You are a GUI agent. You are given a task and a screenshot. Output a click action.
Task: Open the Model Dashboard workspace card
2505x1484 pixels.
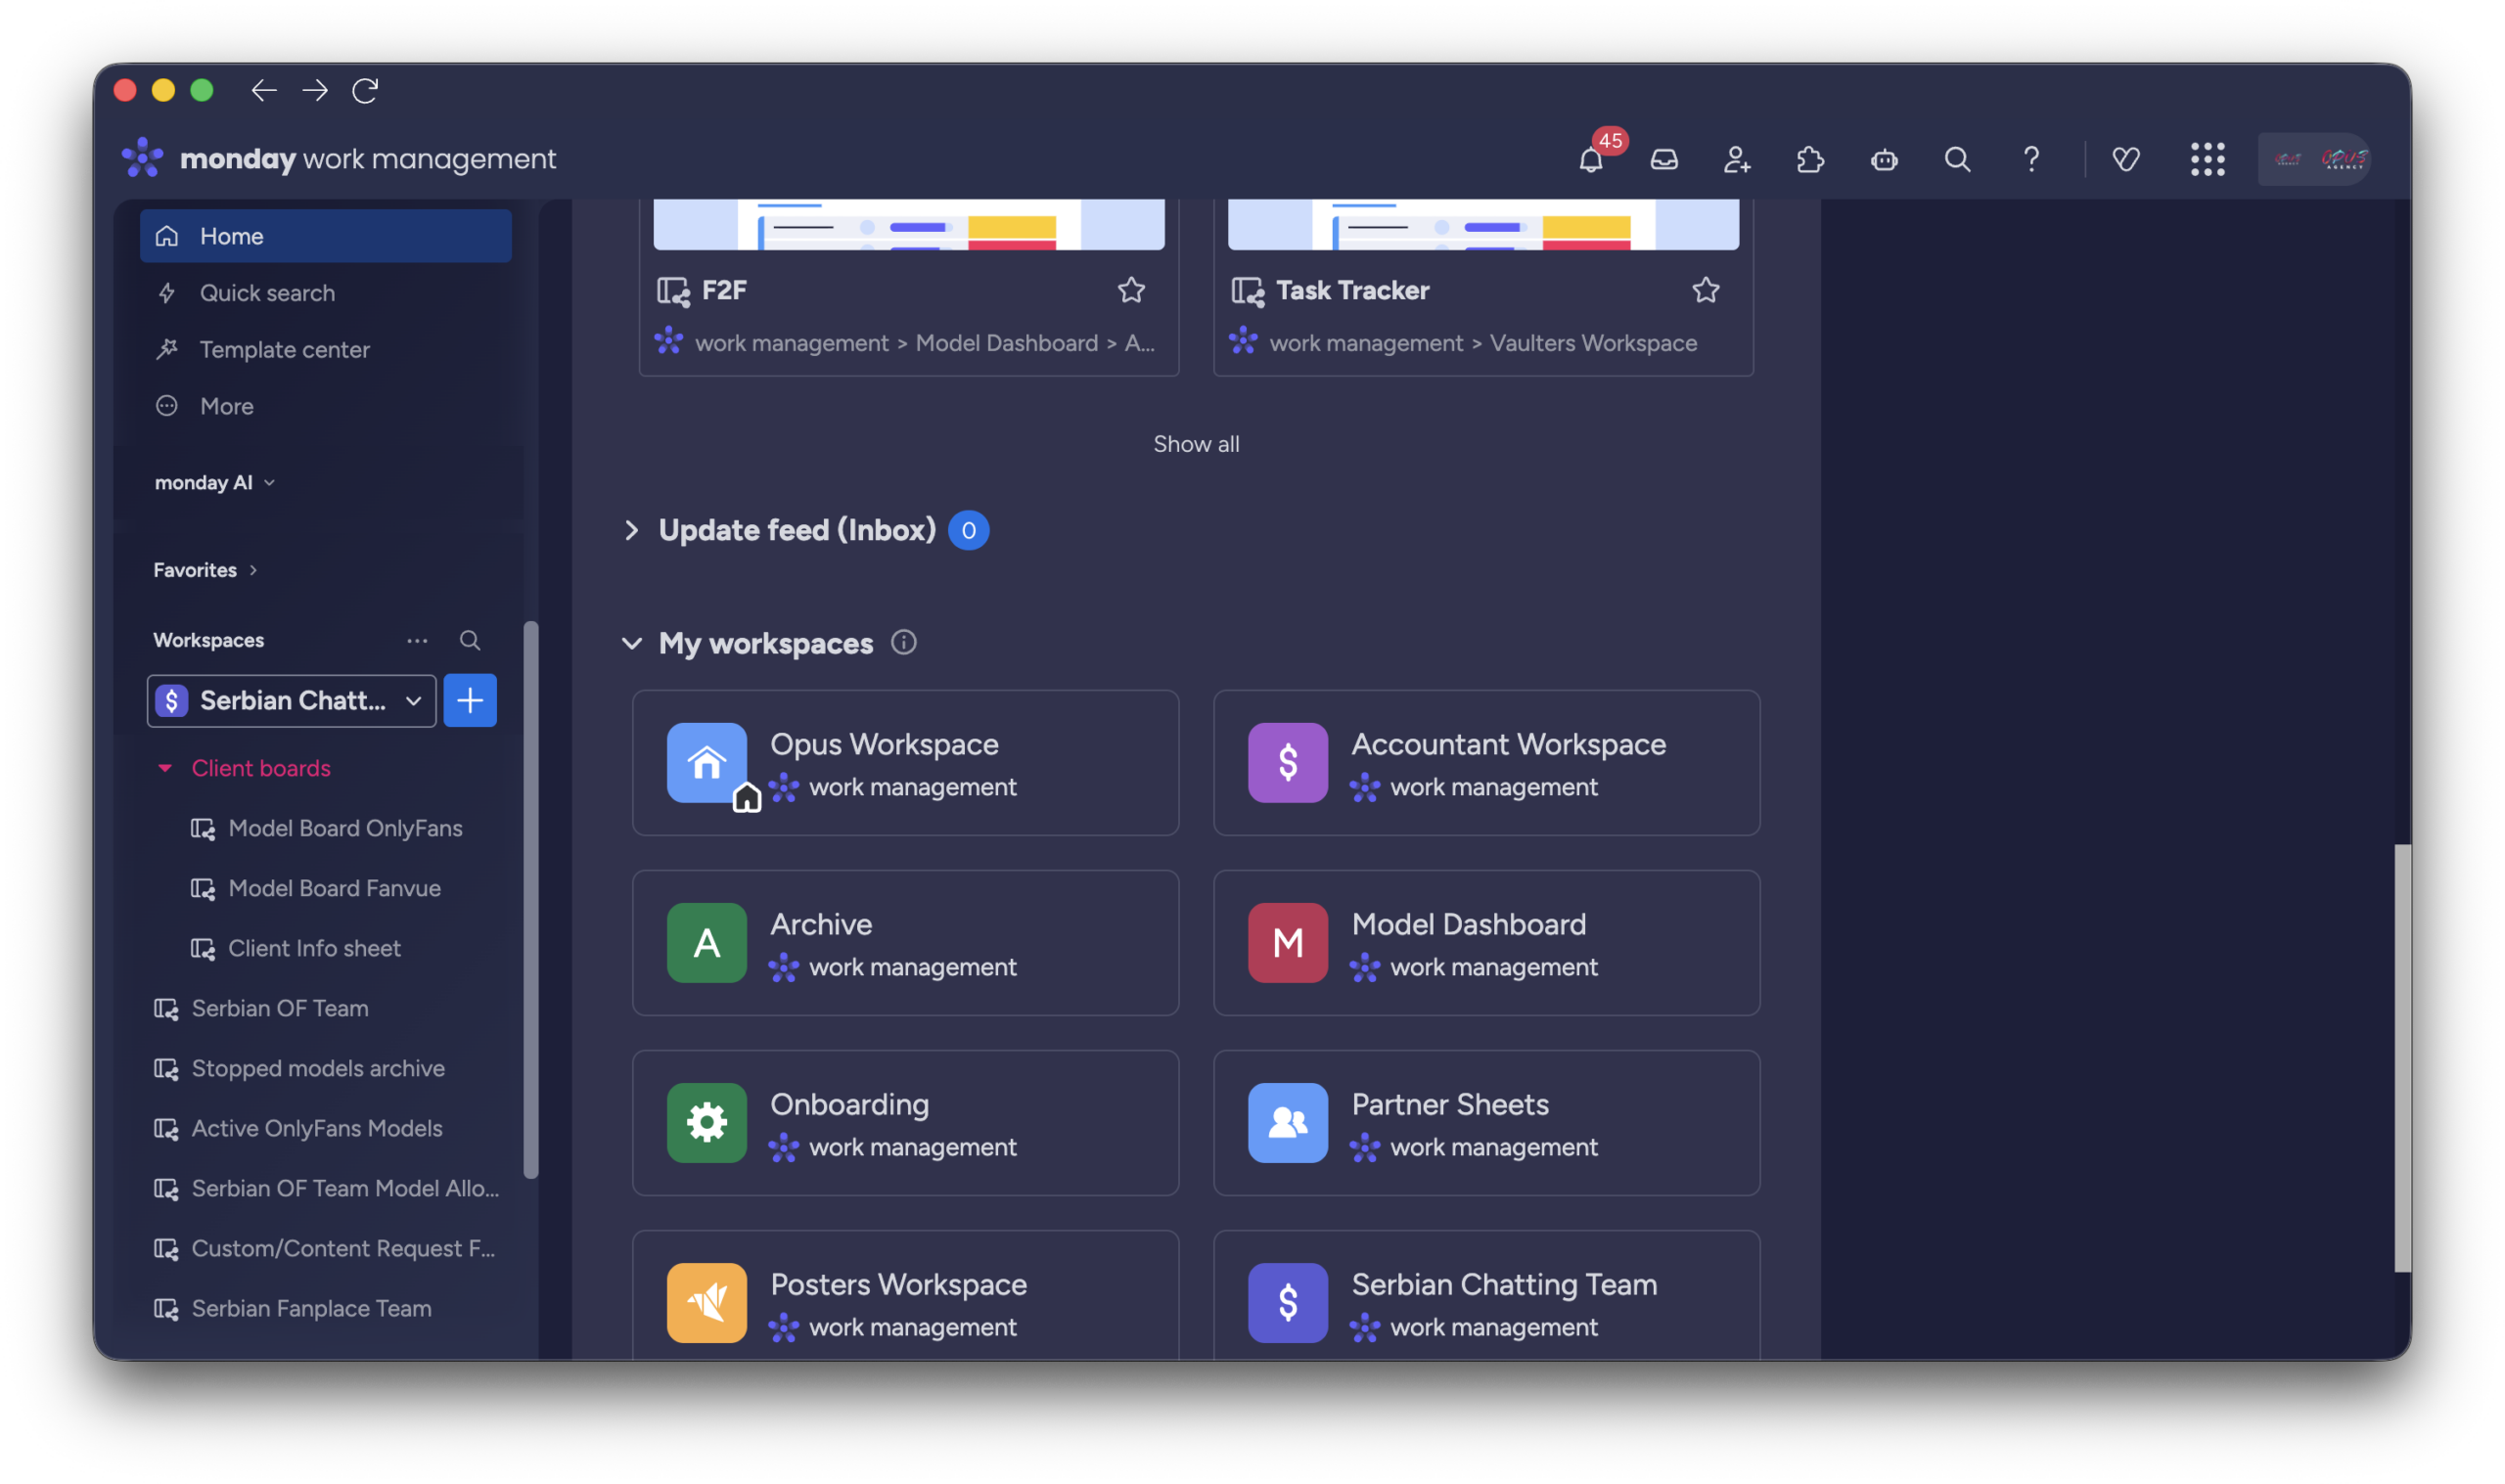tap(1486, 943)
